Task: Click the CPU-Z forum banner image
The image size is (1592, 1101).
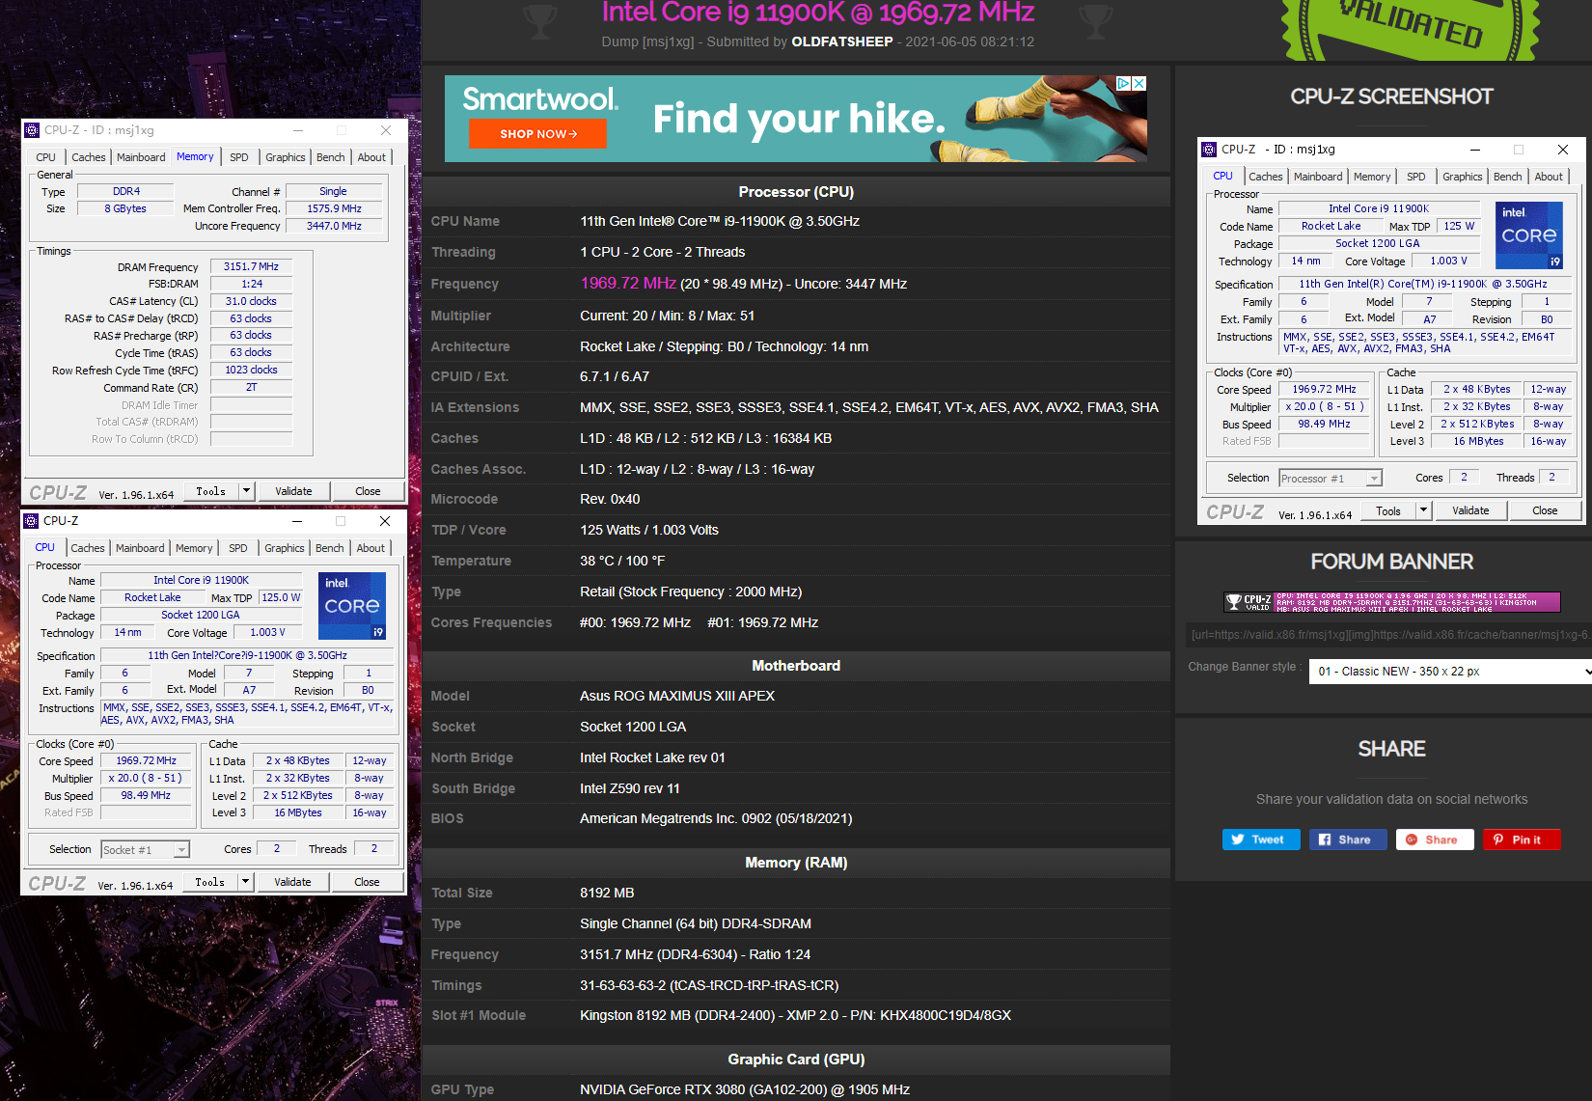Action: tap(1392, 602)
